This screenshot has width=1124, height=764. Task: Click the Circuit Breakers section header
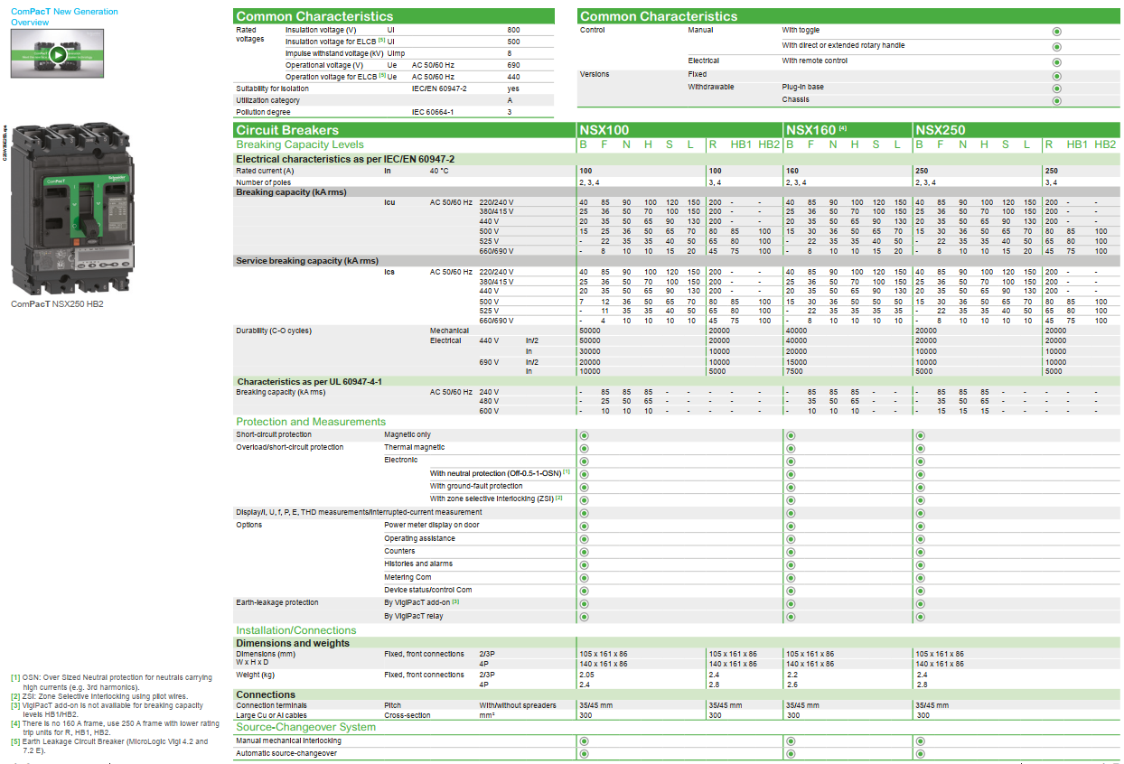coord(287,130)
